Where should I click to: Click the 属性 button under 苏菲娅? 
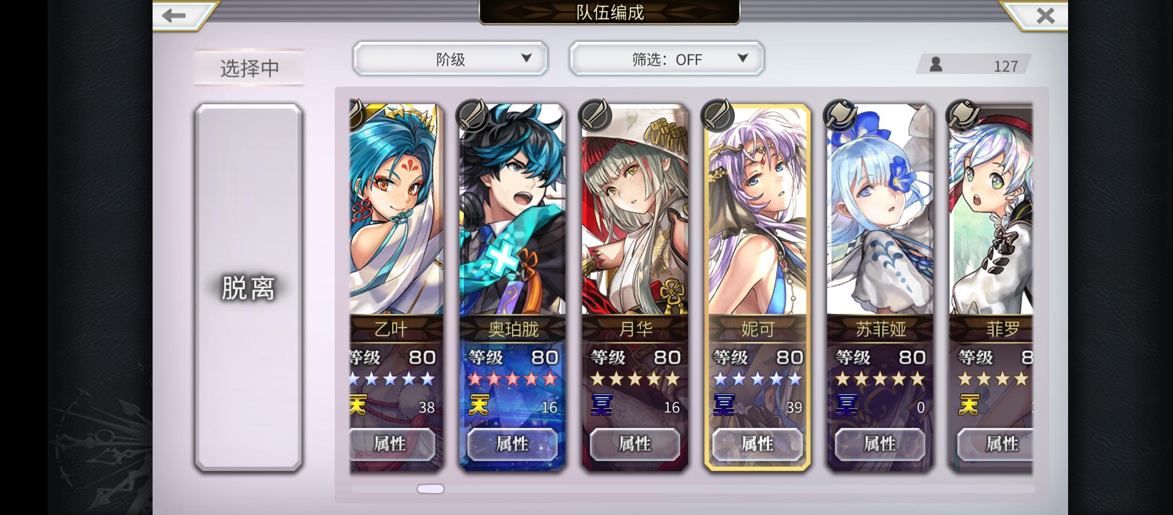pos(880,444)
